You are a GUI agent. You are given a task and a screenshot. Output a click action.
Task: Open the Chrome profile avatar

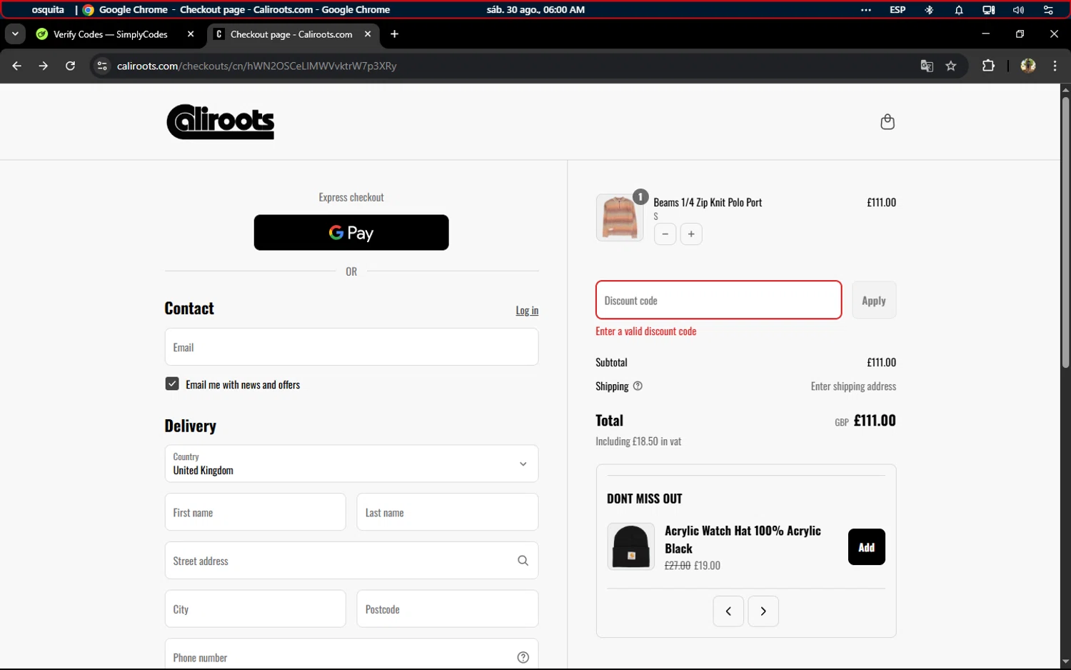click(1028, 66)
